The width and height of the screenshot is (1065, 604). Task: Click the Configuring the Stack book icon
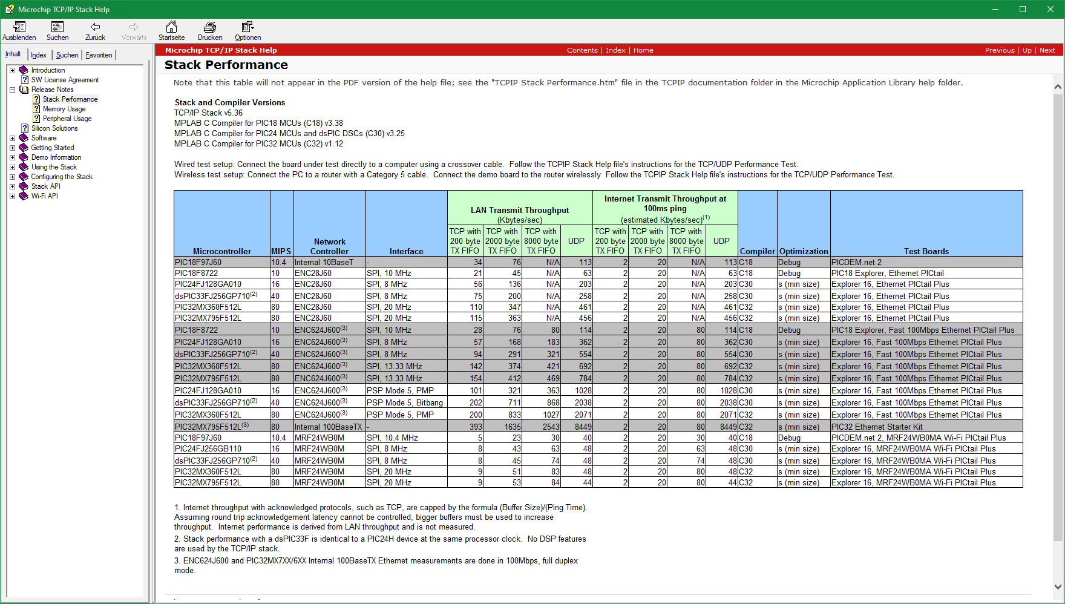pyautogui.click(x=24, y=177)
